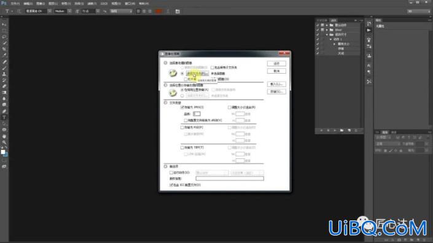Select '在相同位置存储' radio button

182,90
